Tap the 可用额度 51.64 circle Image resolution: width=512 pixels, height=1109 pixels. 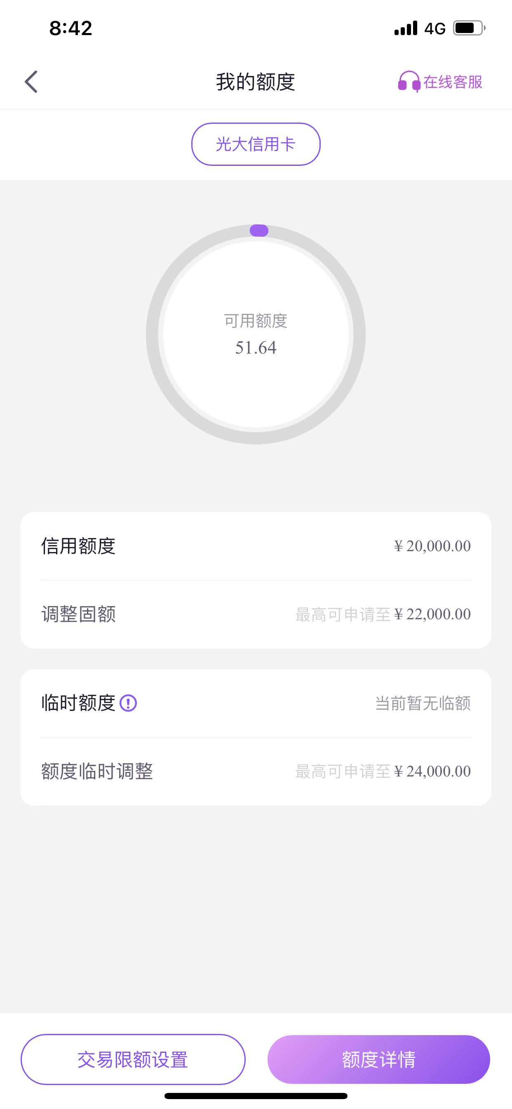(x=256, y=335)
